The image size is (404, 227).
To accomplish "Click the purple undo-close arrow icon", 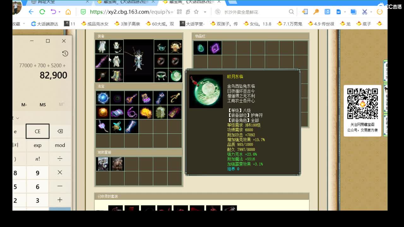I will [x=53, y=12].
